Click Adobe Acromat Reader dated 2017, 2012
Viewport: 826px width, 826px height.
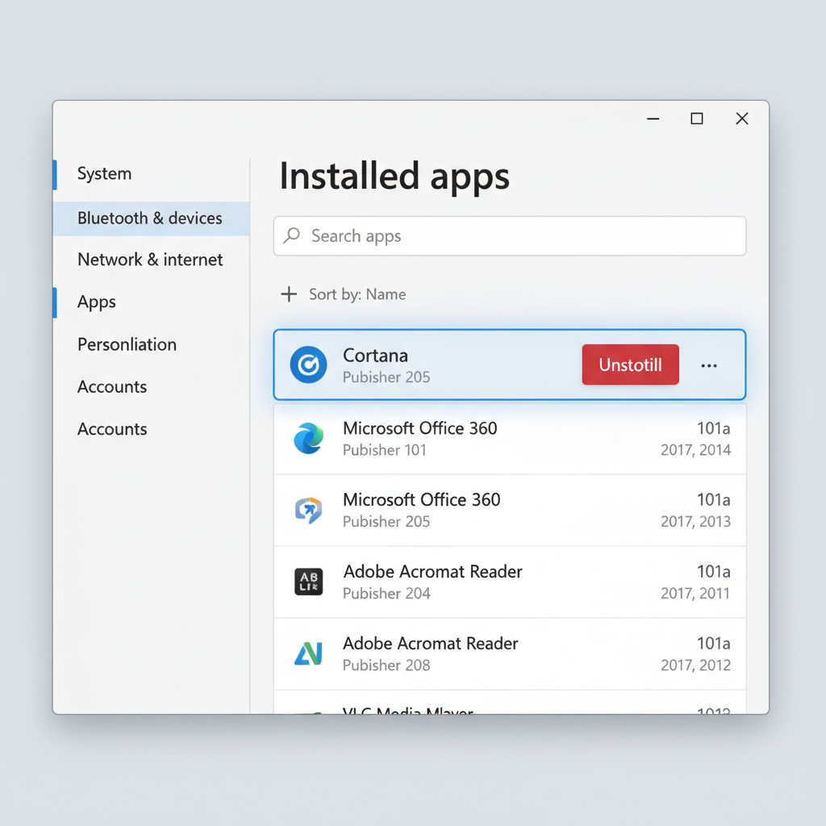pos(510,653)
